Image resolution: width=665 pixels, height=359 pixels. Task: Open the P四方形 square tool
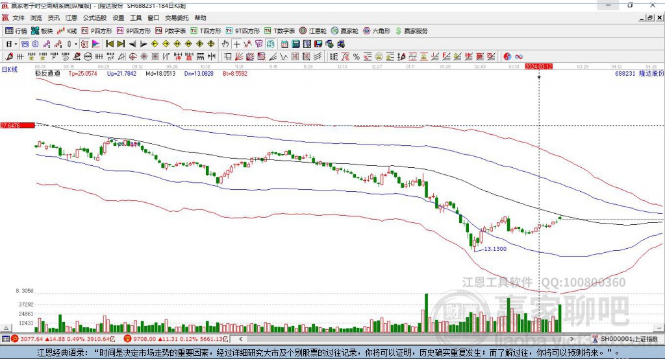[x=97, y=30]
